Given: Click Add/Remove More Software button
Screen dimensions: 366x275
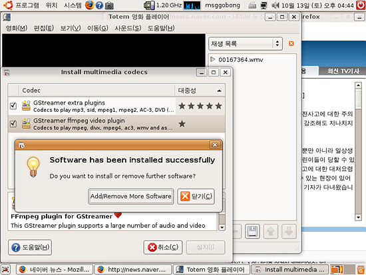Looking at the screenshot, I should [130, 196].
